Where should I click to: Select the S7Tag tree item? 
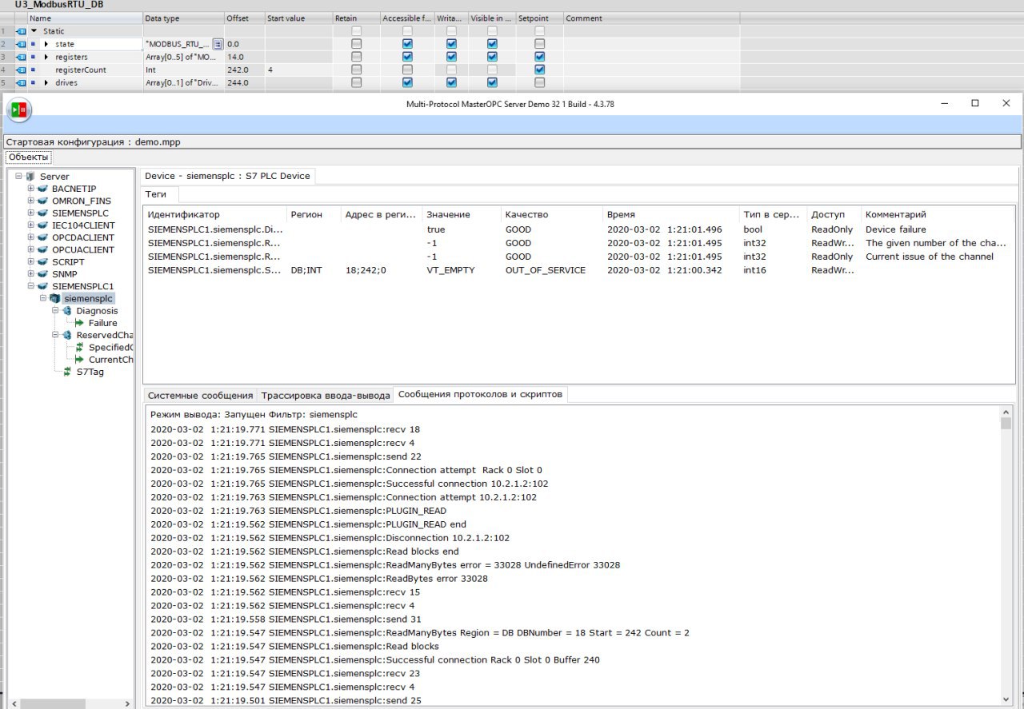pyautogui.click(x=90, y=372)
